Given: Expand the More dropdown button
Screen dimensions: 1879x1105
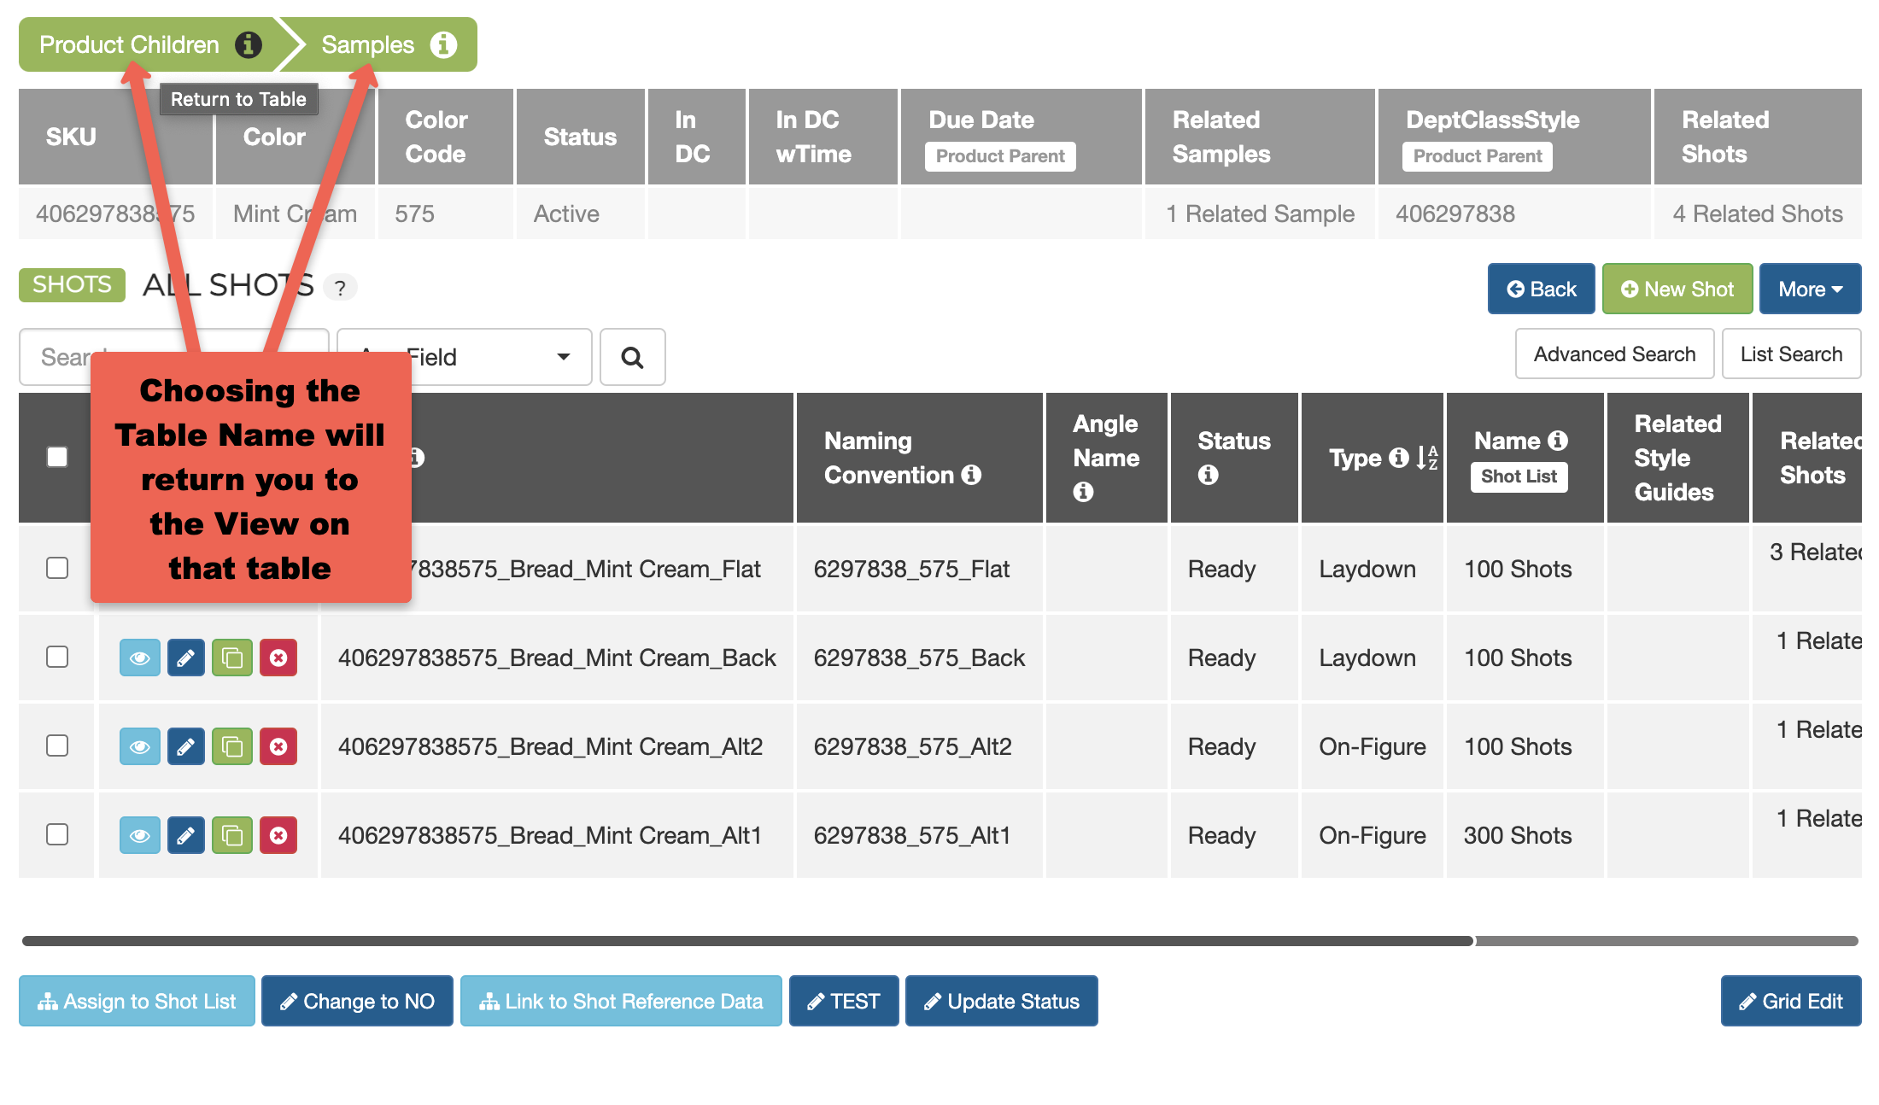Looking at the screenshot, I should pos(1809,289).
